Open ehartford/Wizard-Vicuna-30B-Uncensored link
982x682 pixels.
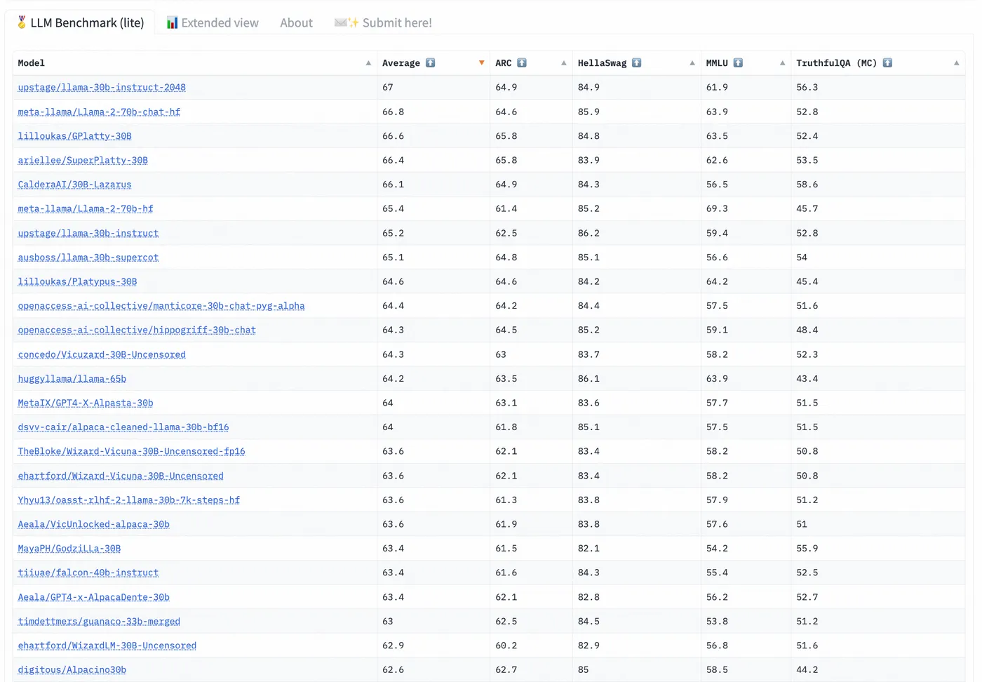pos(121,476)
